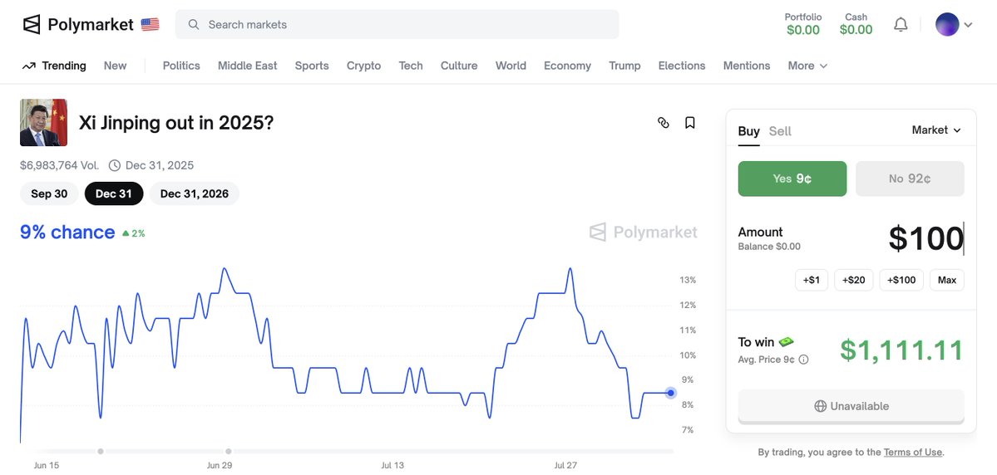Viewport: 997px width, 475px height.
Task: Go to the Middle East category
Action: click(x=247, y=66)
